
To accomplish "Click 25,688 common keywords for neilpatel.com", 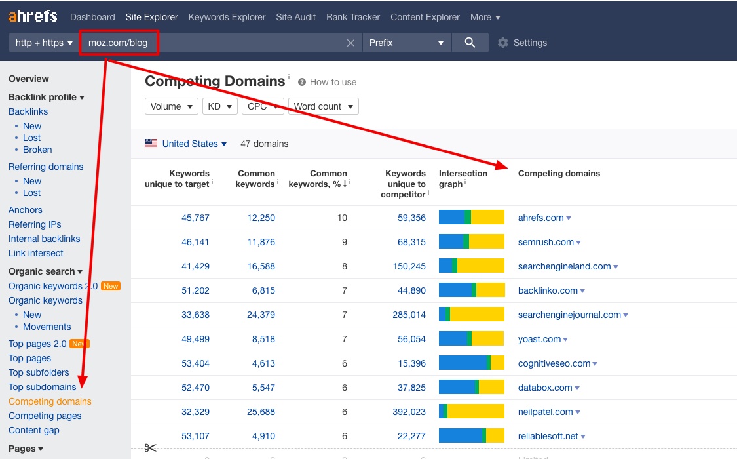I will pos(261,412).
